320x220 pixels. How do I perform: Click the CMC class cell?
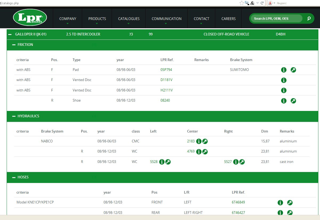point(136,141)
